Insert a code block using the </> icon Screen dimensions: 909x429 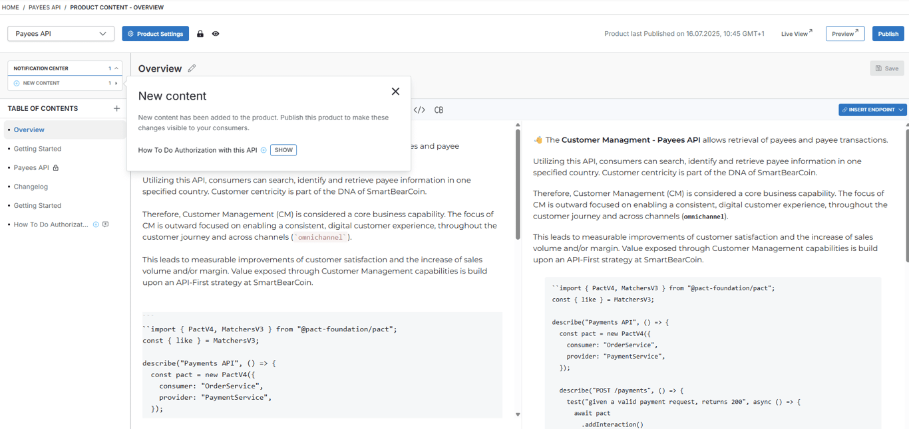pyautogui.click(x=419, y=110)
